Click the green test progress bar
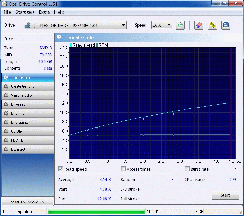 96,212
